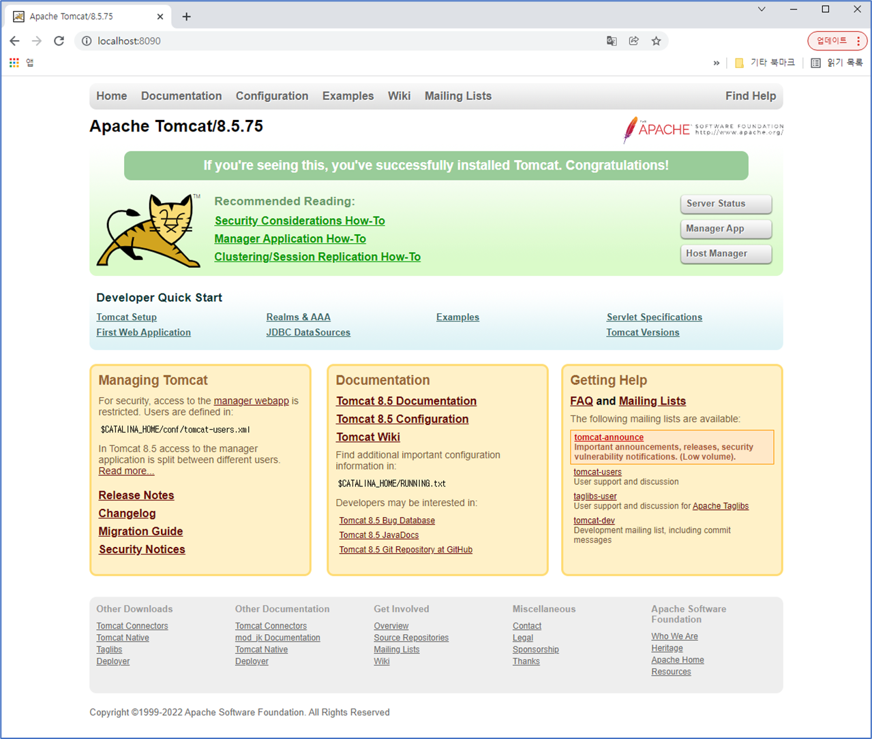
Task: Open the Changelog link
Action: (127, 514)
